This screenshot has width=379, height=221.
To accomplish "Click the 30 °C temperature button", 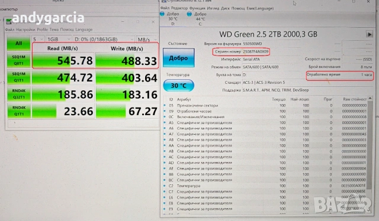I will click(x=178, y=86).
